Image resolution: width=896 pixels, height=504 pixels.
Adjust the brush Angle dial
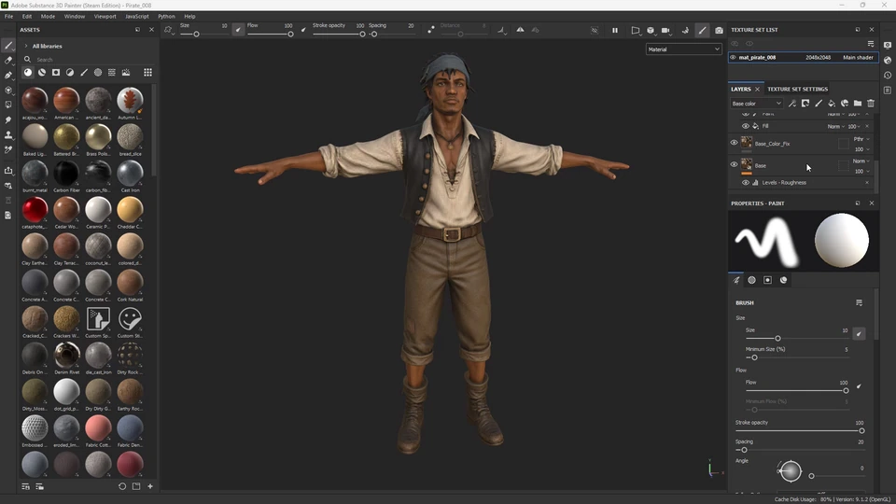[x=790, y=470]
